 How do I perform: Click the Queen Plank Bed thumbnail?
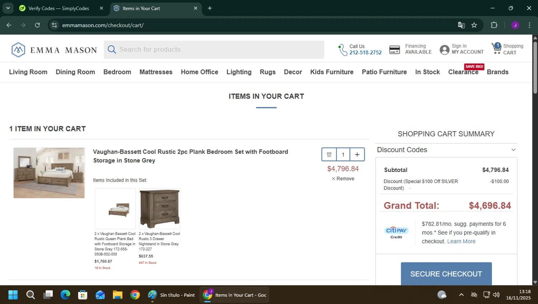point(115,209)
